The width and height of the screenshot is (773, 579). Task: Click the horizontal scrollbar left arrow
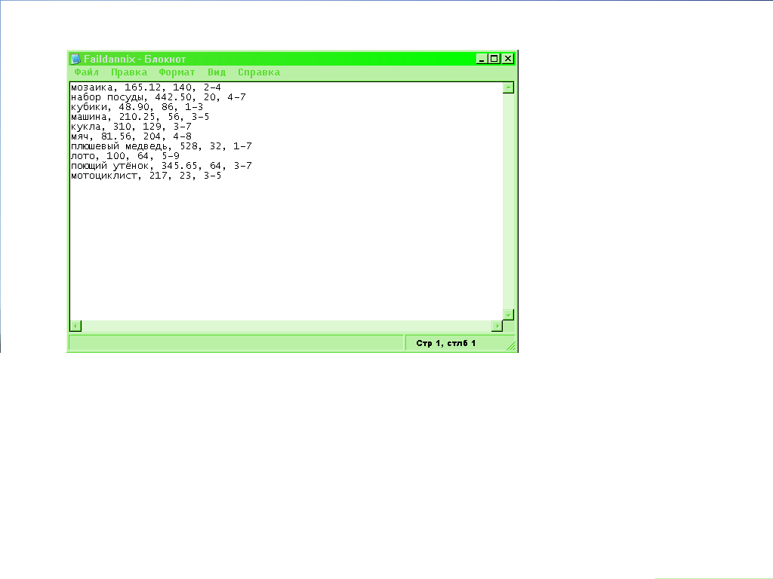(75, 326)
